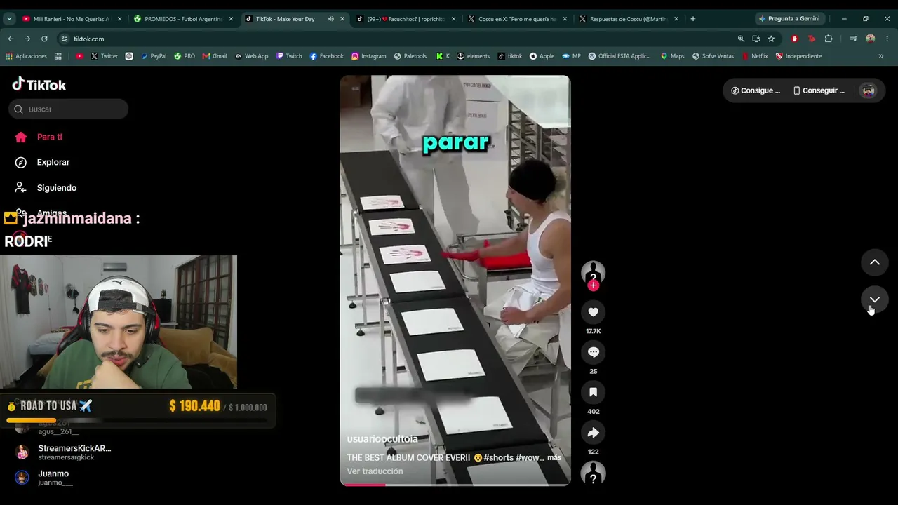The width and height of the screenshot is (898, 505).
Task: Like the video with the heart icon
Action: (x=593, y=312)
